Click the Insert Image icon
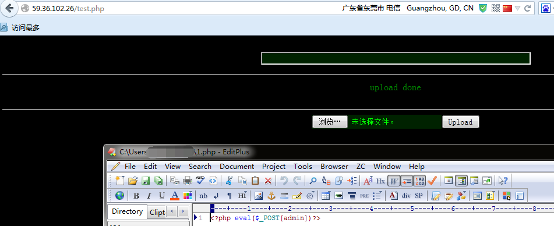Viewport: 554px width, 226px height. point(259,195)
